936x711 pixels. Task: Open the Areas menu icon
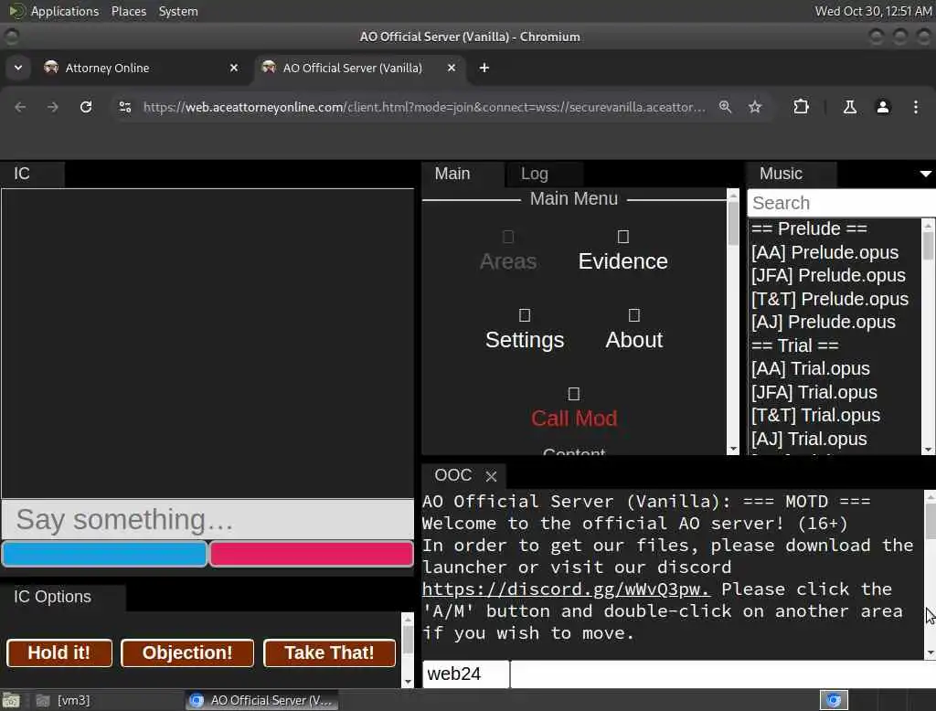508,237
